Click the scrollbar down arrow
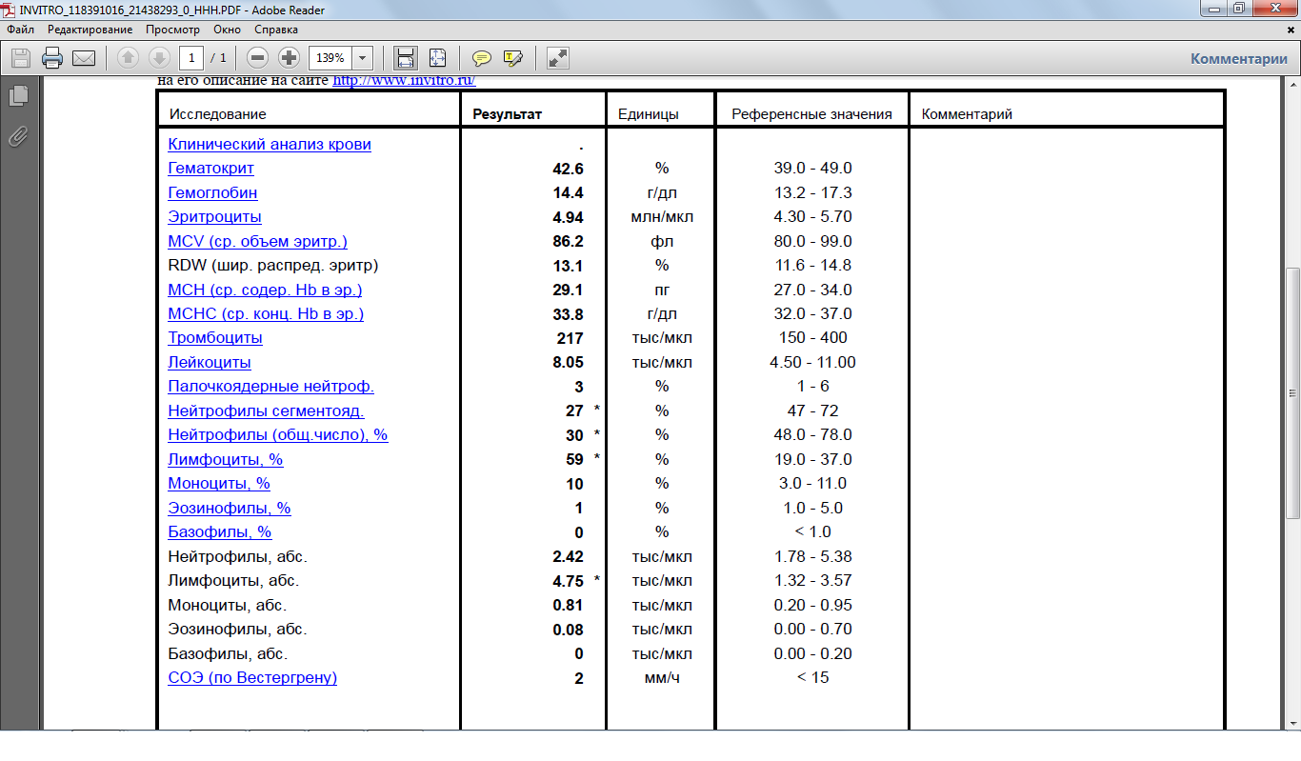 click(1292, 723)
